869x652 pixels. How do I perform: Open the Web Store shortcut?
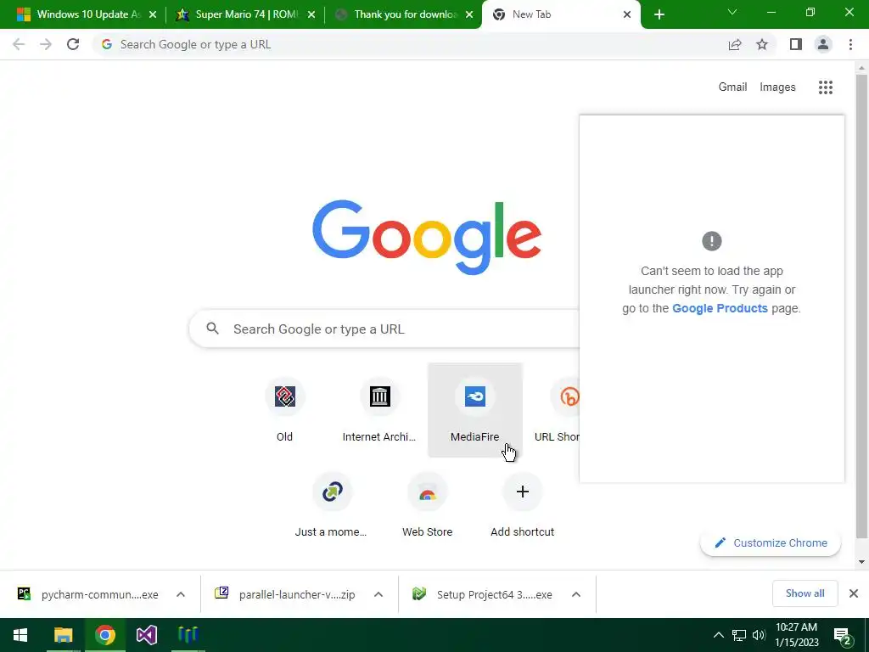click(x=428, y=505)
